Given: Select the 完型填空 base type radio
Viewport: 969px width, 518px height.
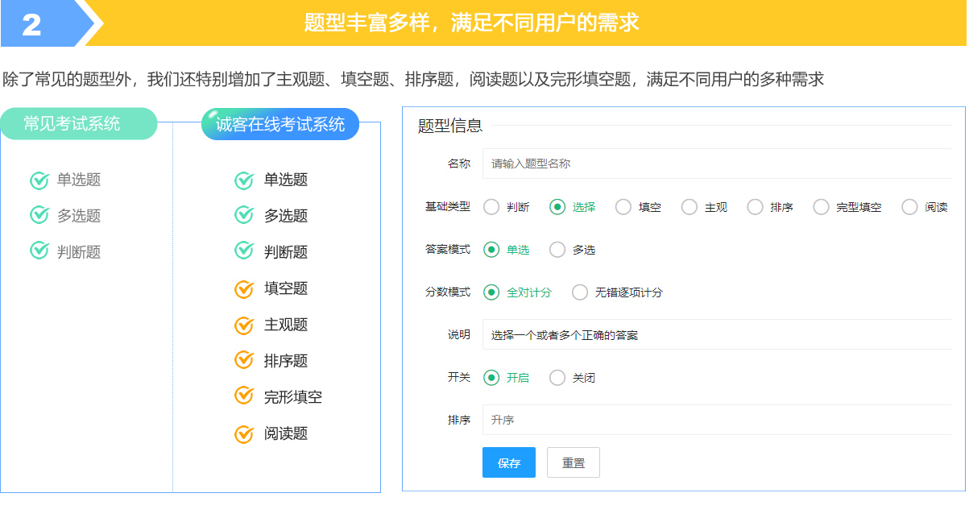Looking at the screenshot, I should (x=822, y=207).
